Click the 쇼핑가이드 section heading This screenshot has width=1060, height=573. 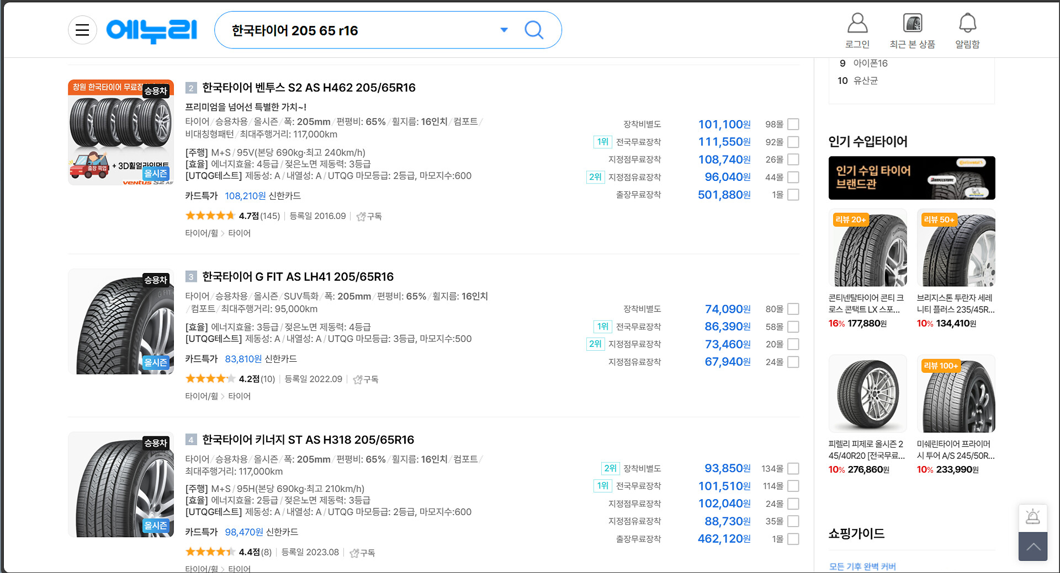pos(856,534)
